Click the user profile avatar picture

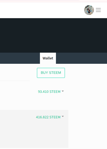pyautogui.click(x=89, y=10)
